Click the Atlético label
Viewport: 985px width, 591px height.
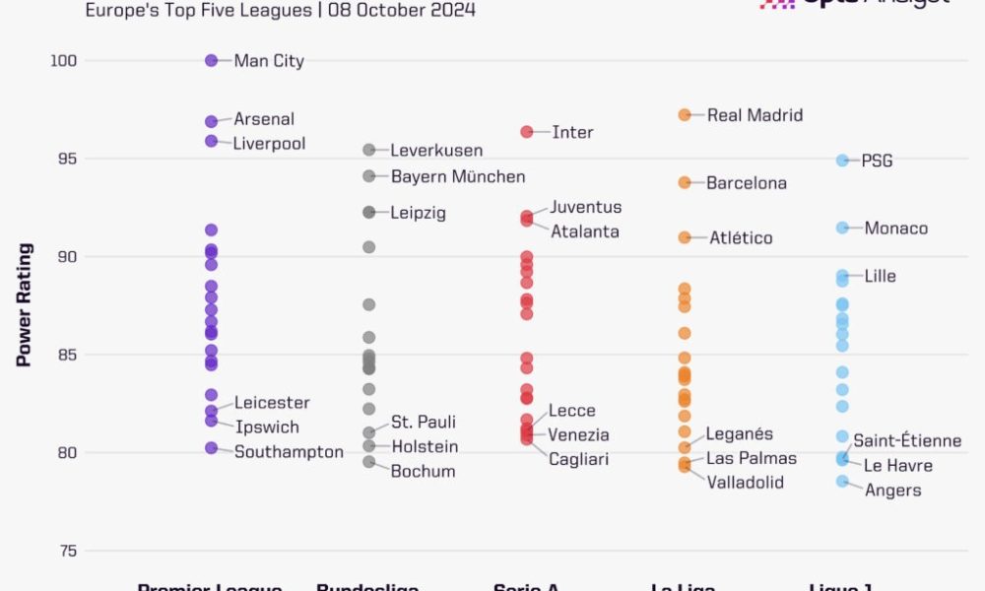(x=741, y=238)
